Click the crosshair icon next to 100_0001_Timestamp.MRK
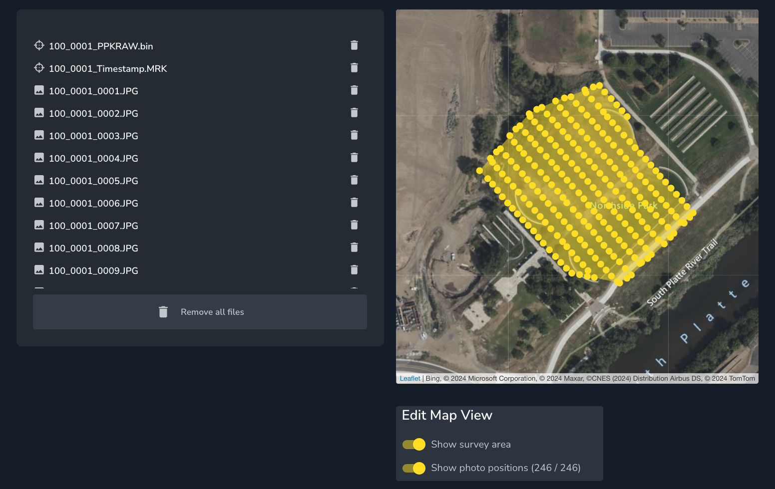Viewport: 775px width, 489px height. coord(39,68)
